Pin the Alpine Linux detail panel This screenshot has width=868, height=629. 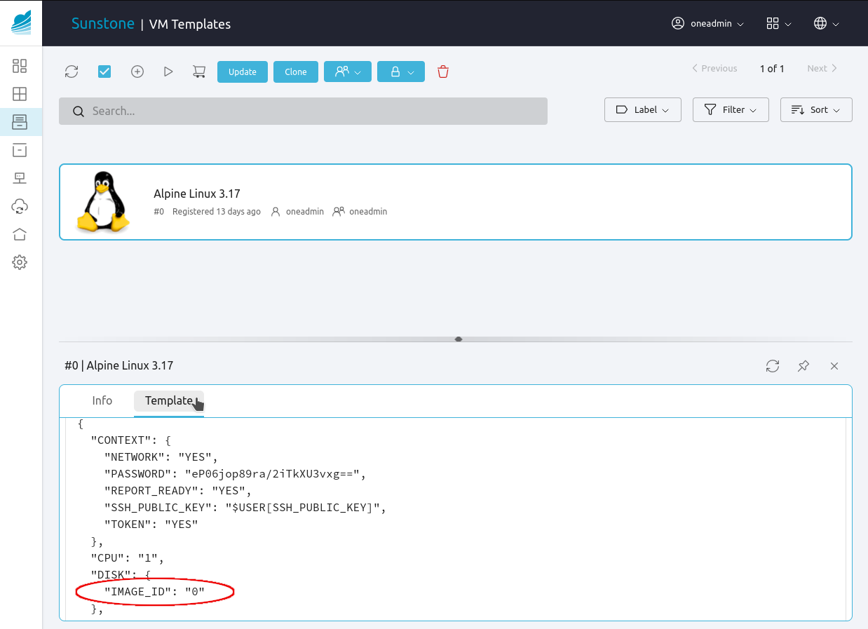click(803, 366)
